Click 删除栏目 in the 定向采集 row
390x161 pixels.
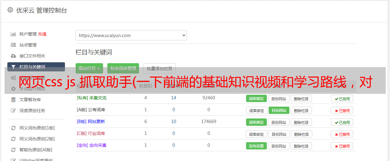pyautogui.click(x=301, y=146)
